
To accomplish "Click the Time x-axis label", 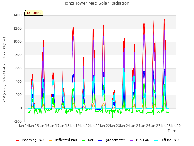I will (172, 130).
